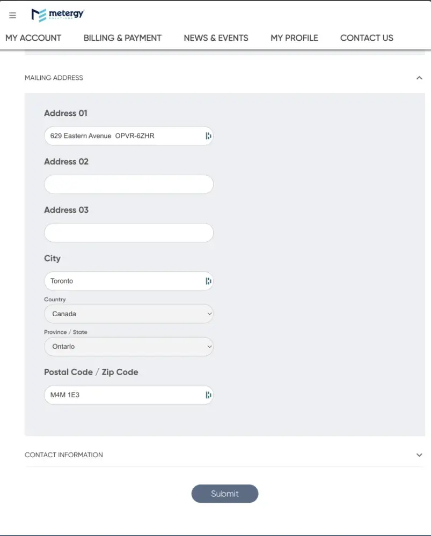Click the Address 01 text field
The width and height of the screenshot is (431, 536).
click(x=123, y=136)
